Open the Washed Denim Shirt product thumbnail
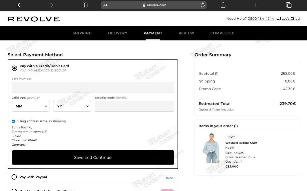307x191 pixels. click(x=211, y=148)
